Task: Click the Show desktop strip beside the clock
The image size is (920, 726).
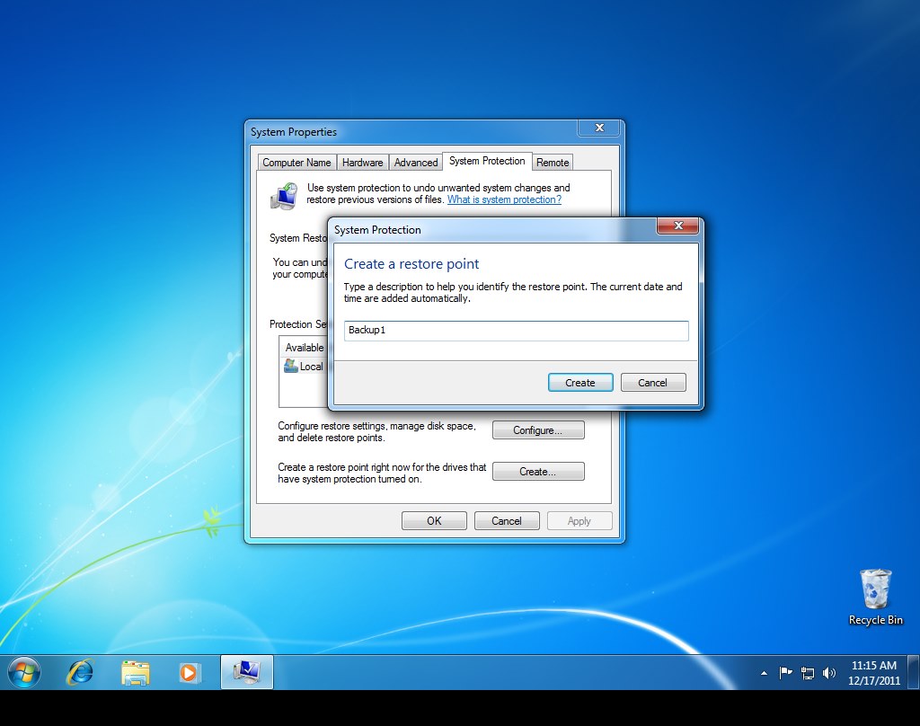Action: point(914,672)
